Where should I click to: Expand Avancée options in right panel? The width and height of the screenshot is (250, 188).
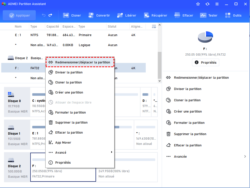point(206,156)
